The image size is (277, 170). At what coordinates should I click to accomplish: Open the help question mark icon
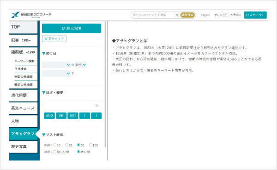tap(225, 15)
